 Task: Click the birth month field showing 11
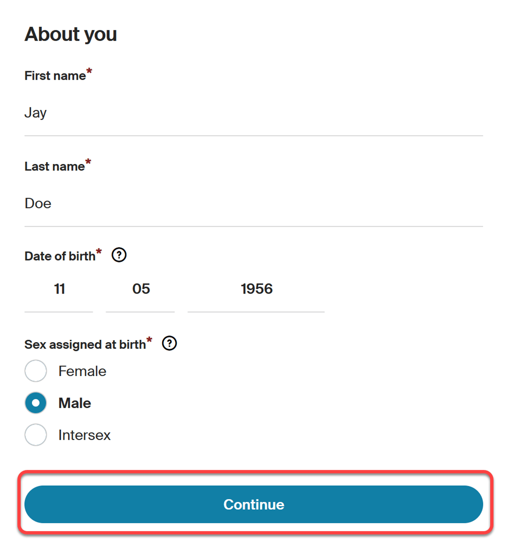point(58,290)
